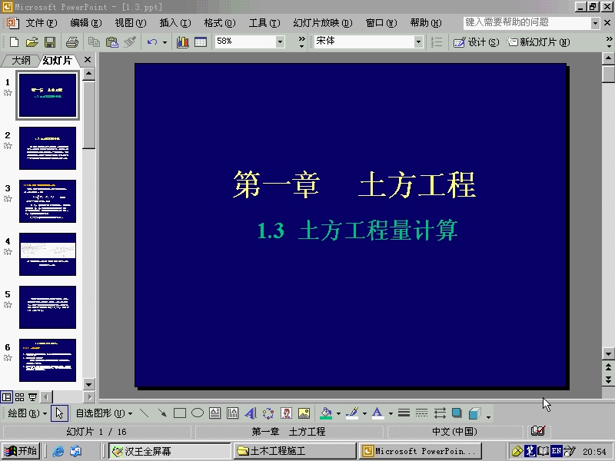Expand the undo history dropdown
The image size is (615, 461).
pos(165,41)
